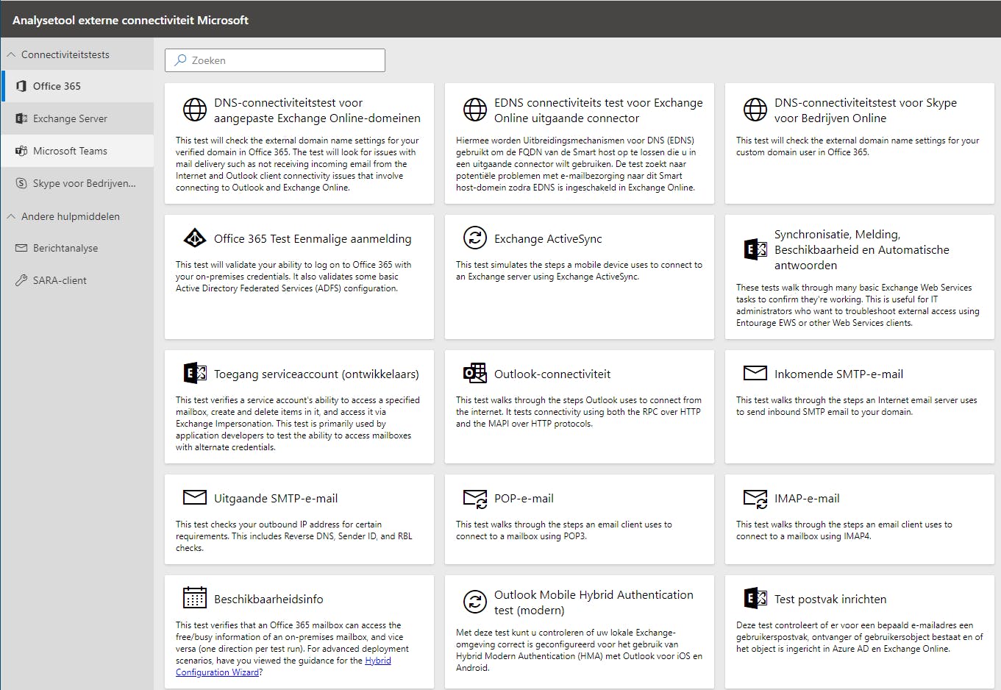The height and width of the screenshot is (690, 1001).
Task: Click the Test postvak inrichten description text
Action: click(x=860, y=637)
